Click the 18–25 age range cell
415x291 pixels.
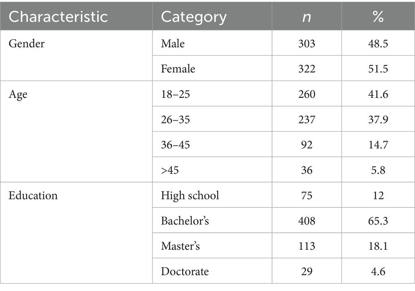175,94
